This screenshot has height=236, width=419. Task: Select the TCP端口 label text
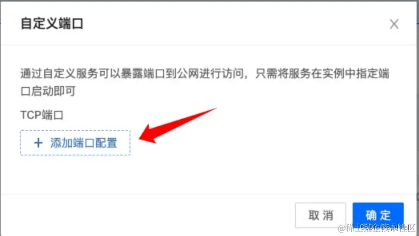(42, 115)
